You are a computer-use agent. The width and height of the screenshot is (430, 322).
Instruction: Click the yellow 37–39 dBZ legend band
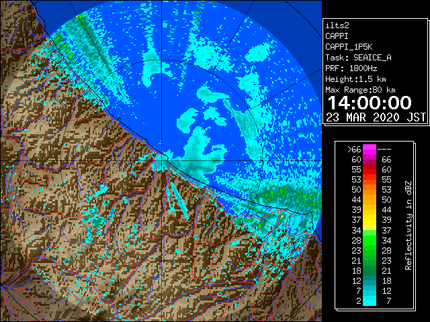[370, 220]
